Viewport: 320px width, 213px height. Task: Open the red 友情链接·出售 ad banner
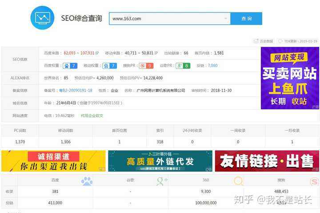click(x=267, y=161)
